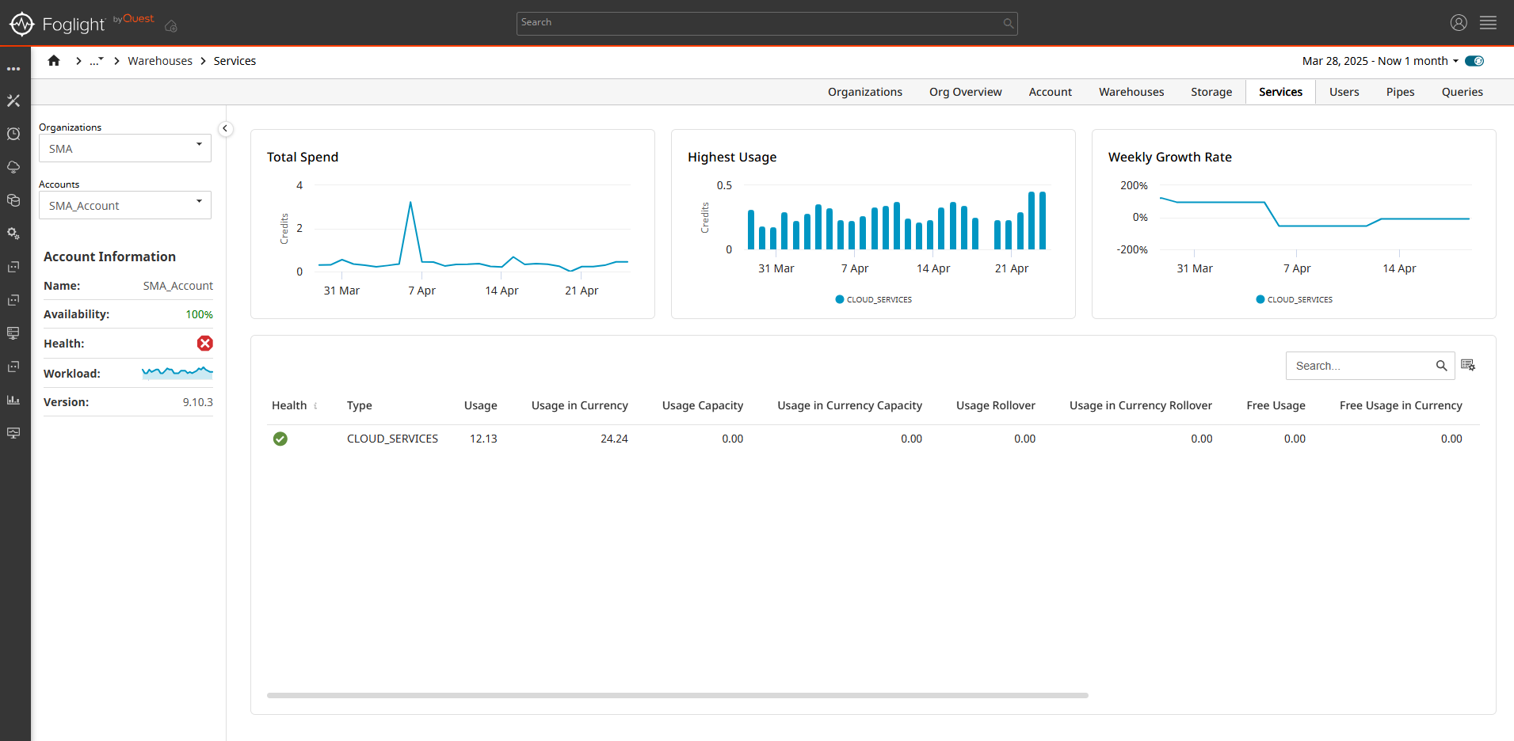Switch to the Org Overview tab
Viewport: 1514px width, 741px height.
[x=966, y=92]
